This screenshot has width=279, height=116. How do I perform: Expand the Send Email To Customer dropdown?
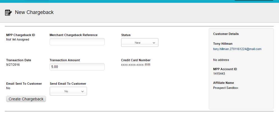click(x=68, y=91)
